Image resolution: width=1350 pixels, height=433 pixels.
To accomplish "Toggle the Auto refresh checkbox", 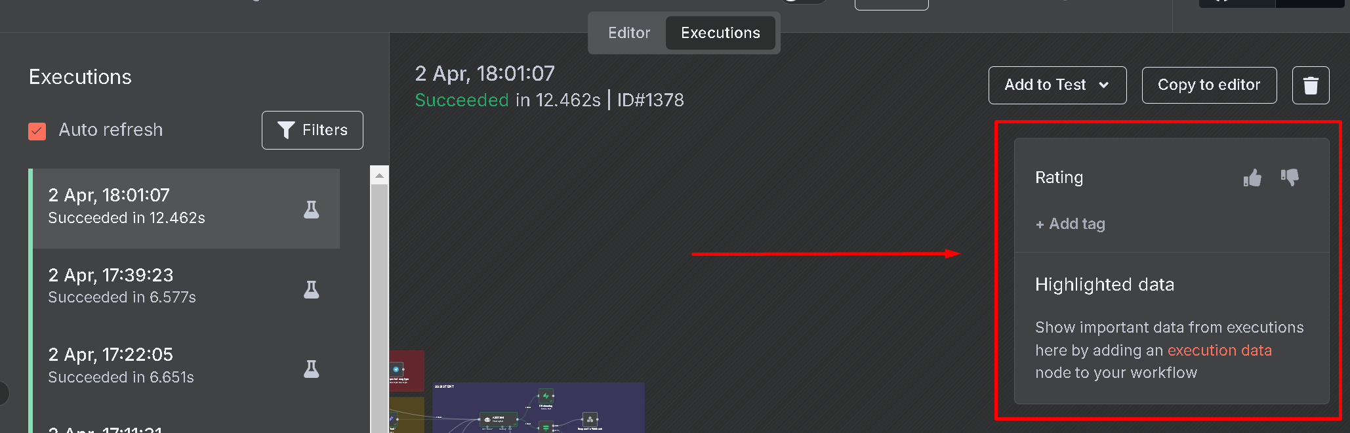I will click(37, 131).
